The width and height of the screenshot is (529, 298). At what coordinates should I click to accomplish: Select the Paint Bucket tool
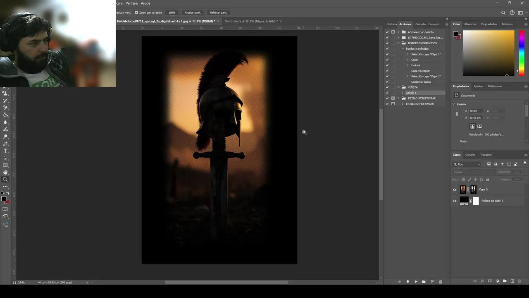(5, 115)
